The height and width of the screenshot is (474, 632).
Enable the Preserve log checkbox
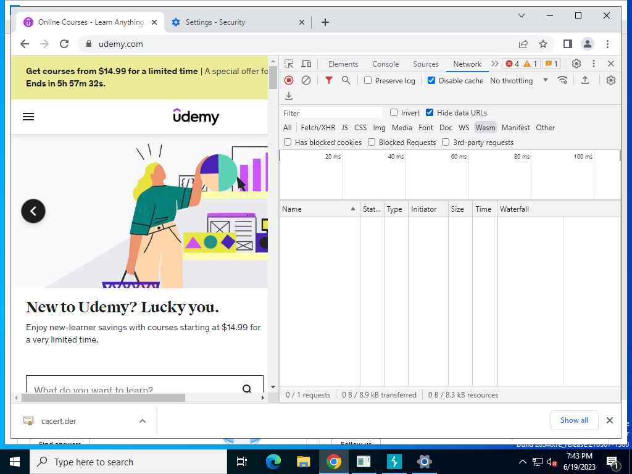(x=368, y=81)
